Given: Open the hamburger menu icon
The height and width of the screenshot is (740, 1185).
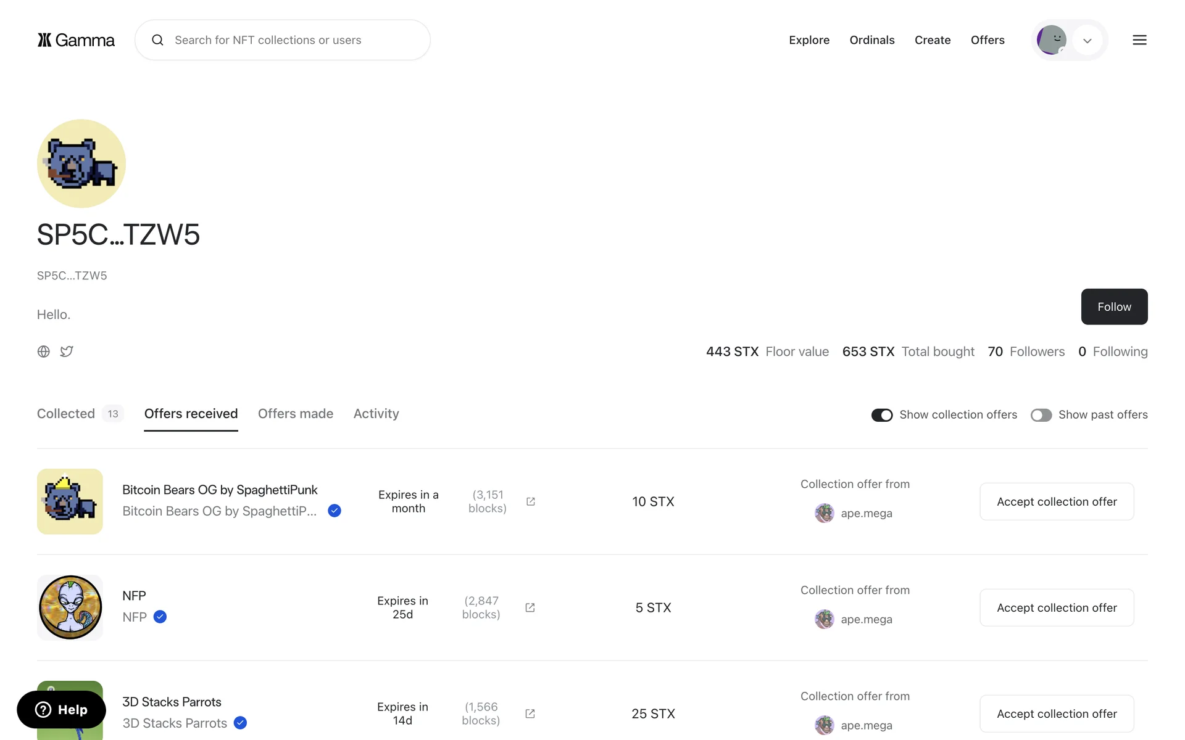Looking at the screenshot, I should (x=1139, y=40).
